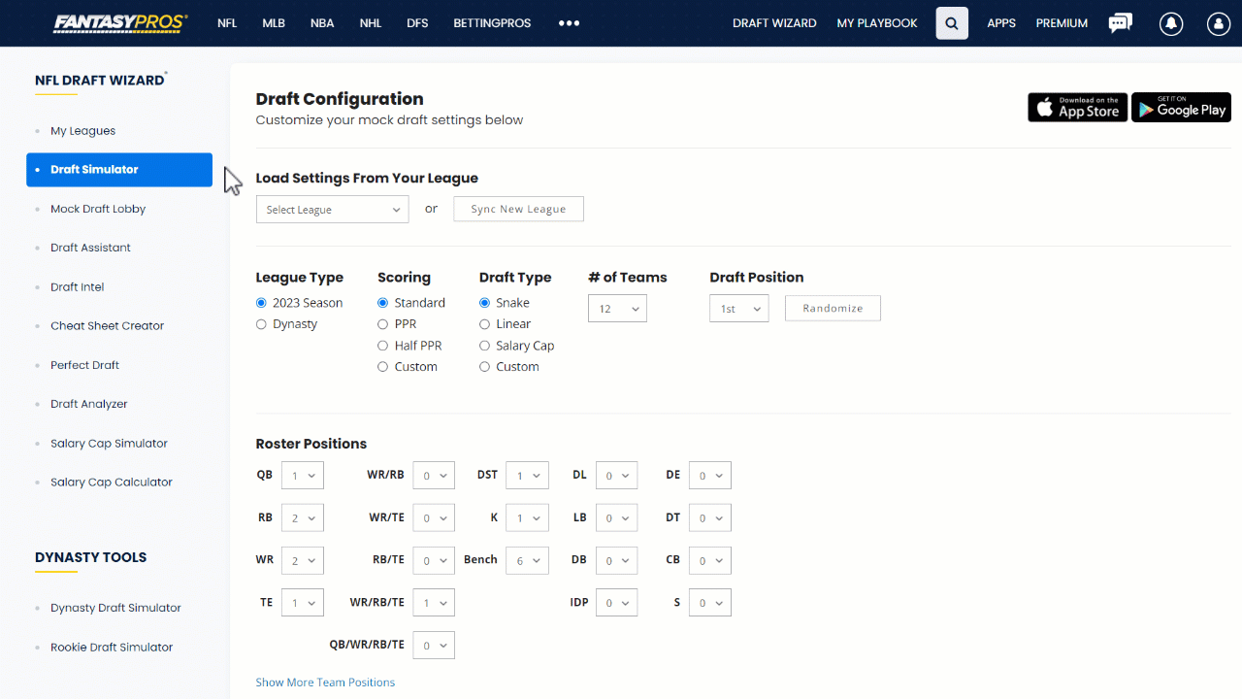Open the DB roster count dropdown
The width and height of the screenshot is (1242, 699).
616,560
